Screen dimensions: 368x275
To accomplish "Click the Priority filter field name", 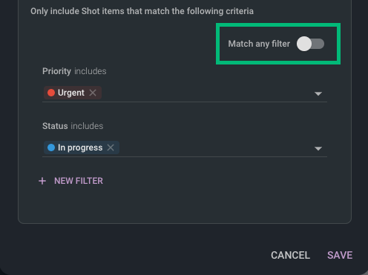I will pos(56,71).
